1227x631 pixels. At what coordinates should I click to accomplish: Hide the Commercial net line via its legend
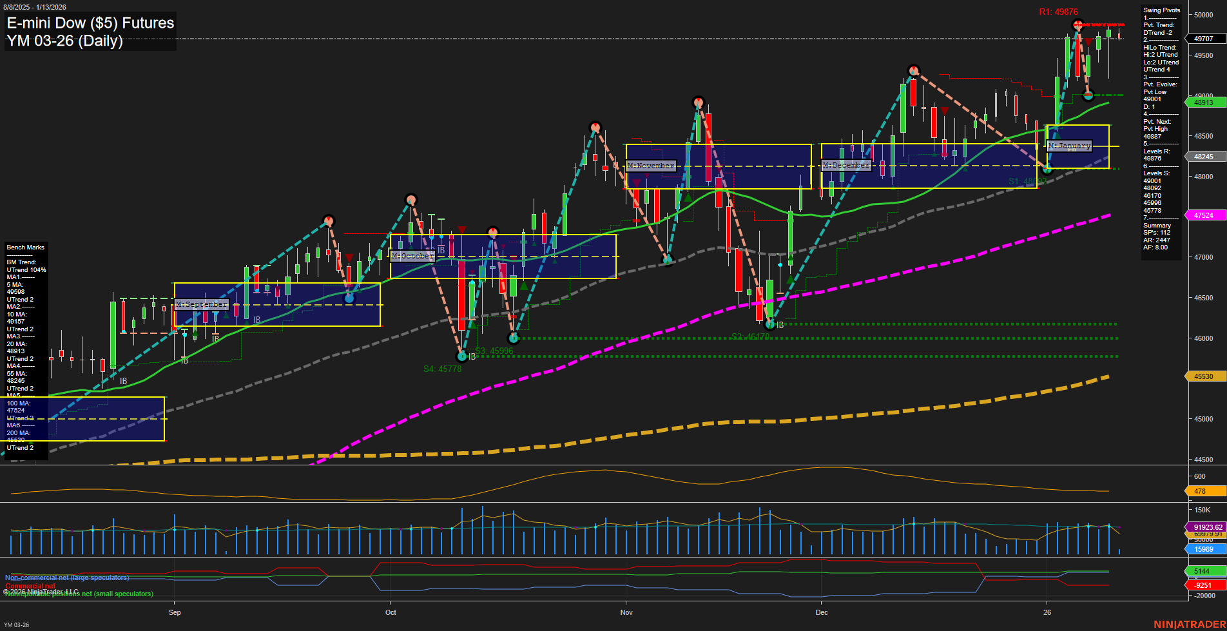[x=29, y=587]
